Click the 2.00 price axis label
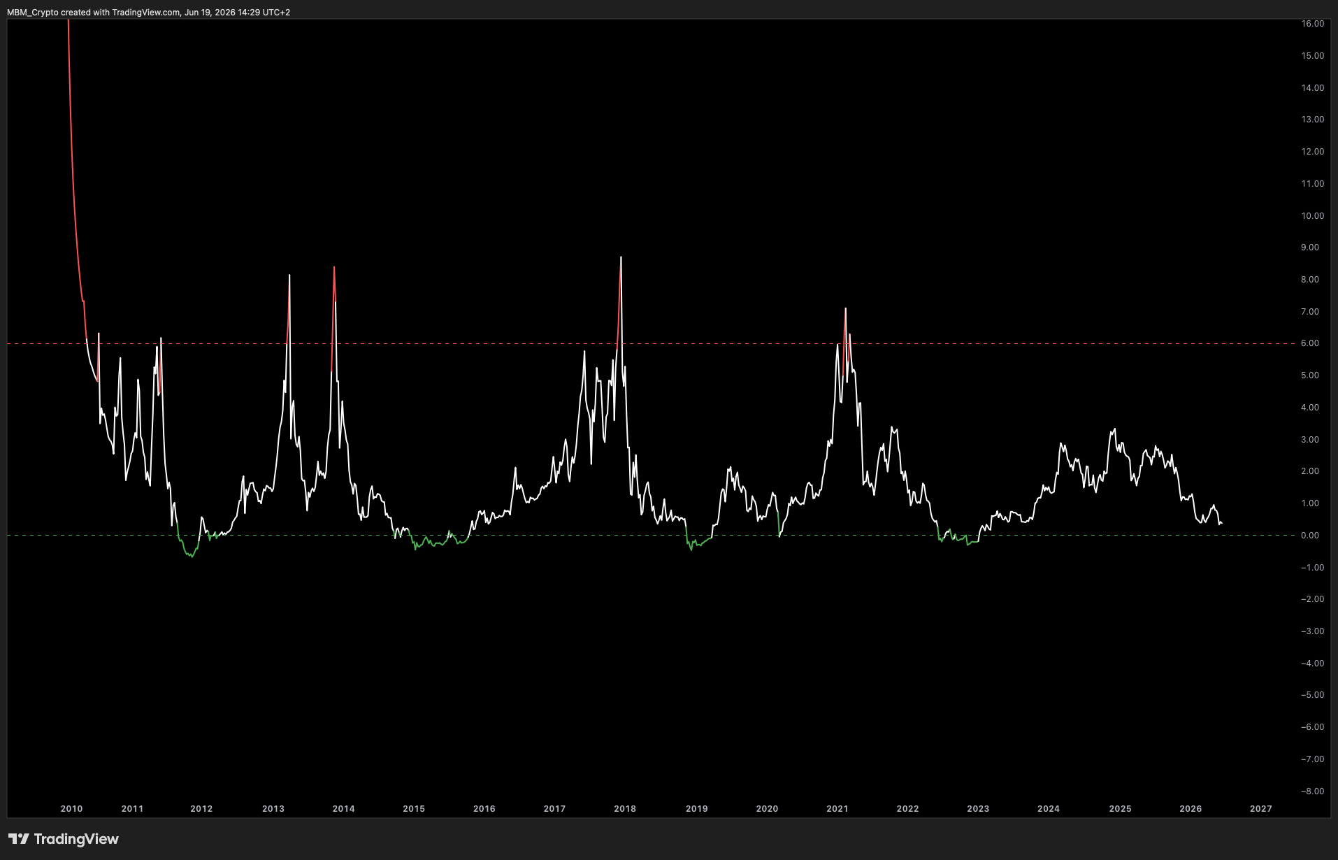This screenshot has width=1338, height=860. click(x=1309, y=471)
